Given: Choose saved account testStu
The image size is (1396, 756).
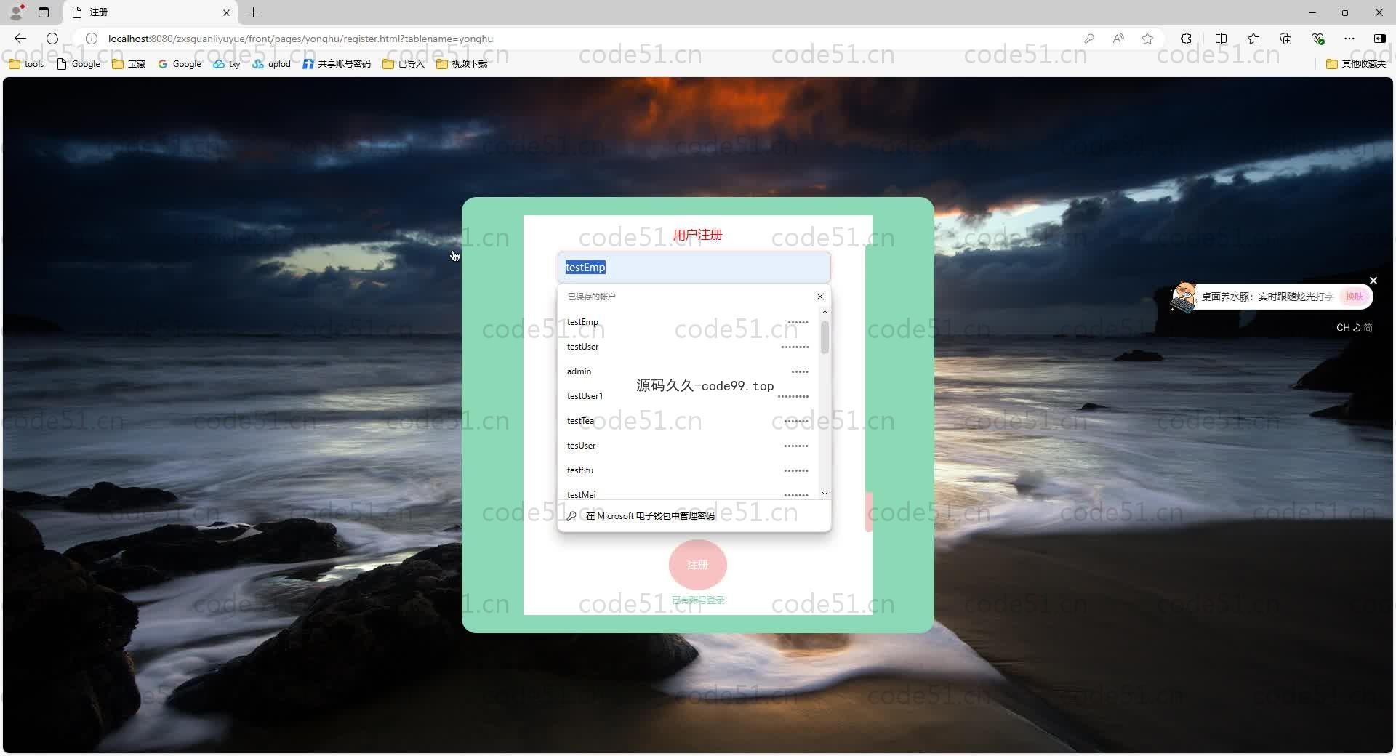Looking at the screenshot, I should click(x=688, y=470).
